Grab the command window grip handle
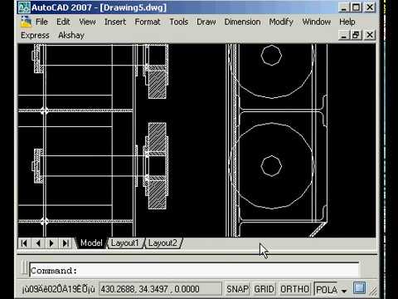This screenshot has height=299, width=398. point(24,268)
